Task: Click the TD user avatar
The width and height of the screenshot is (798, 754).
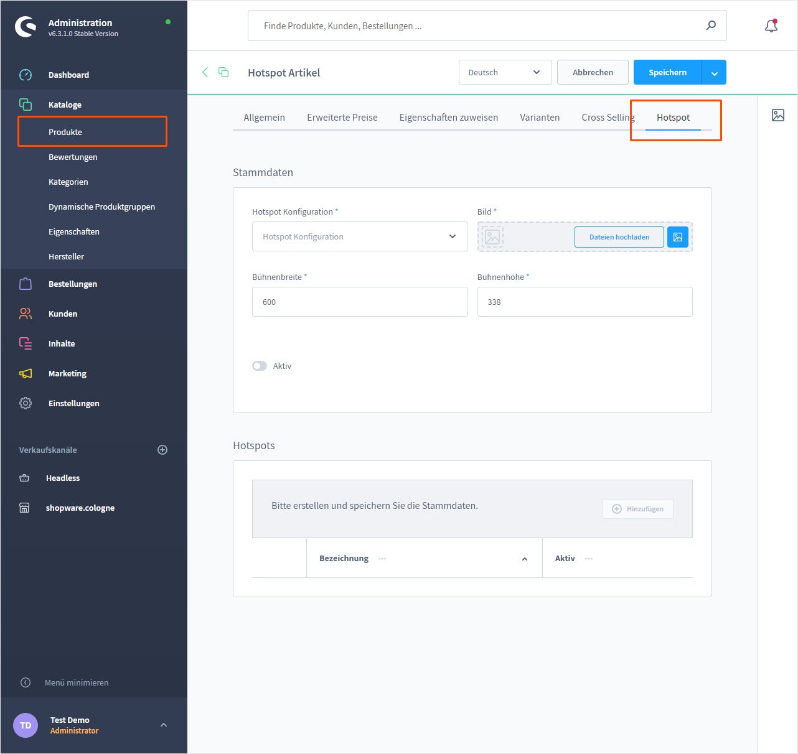Action: point(26,725)
